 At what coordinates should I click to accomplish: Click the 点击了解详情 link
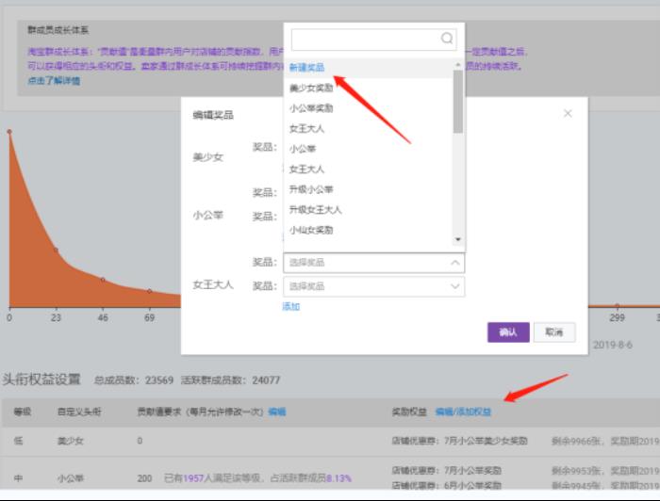pyautogui.click(x=54, y=81)
